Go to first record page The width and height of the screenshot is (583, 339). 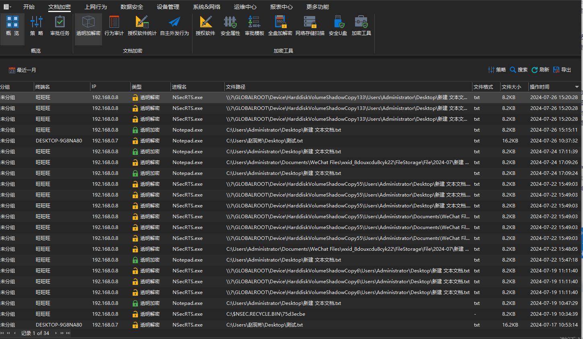(x=2, y=333)
